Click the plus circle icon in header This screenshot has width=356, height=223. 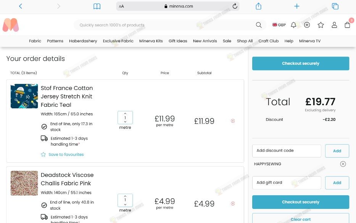(307, 25)
